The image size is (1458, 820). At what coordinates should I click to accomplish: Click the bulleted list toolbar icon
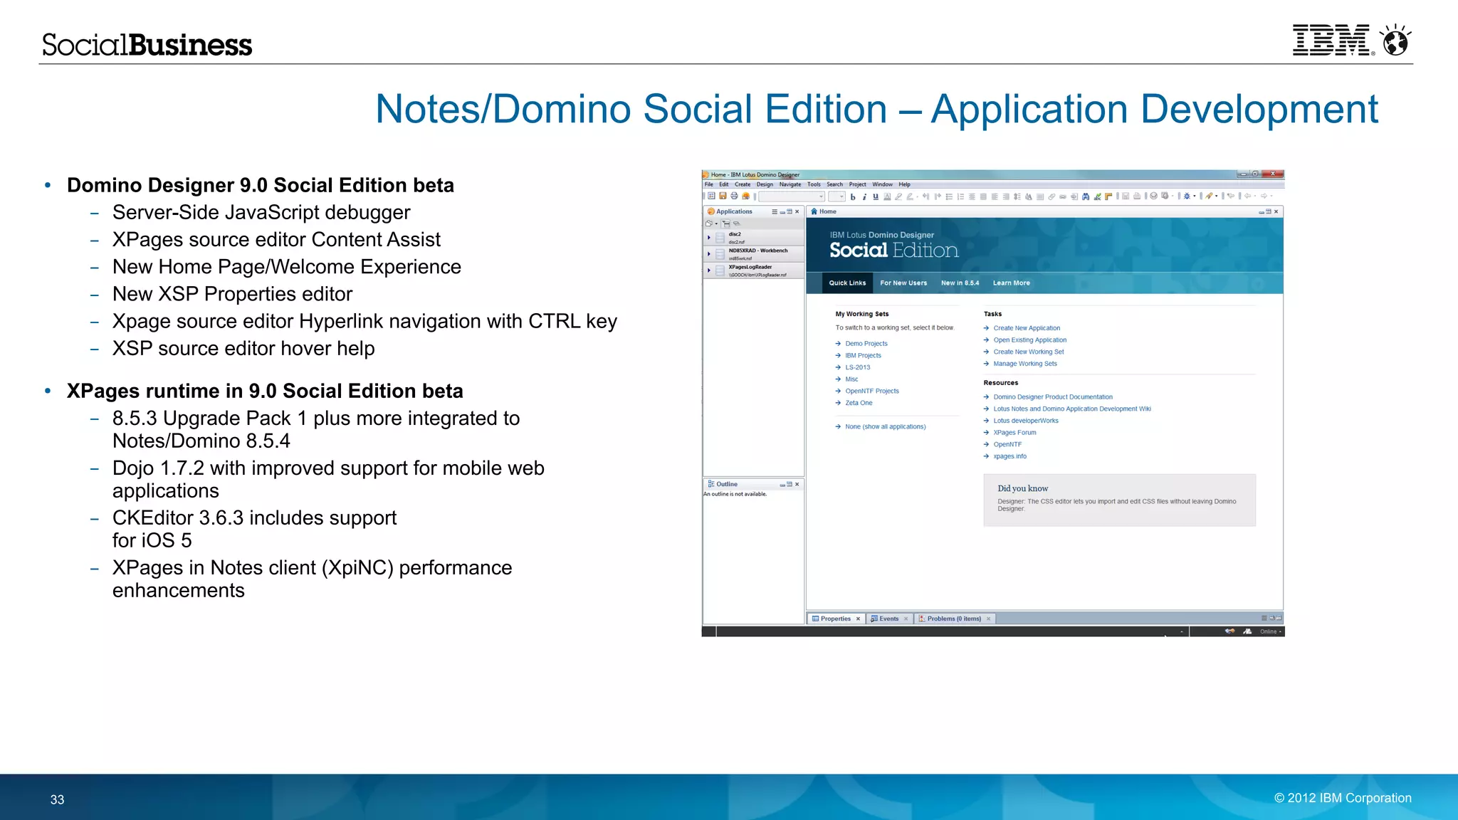[x=949, y=196]
